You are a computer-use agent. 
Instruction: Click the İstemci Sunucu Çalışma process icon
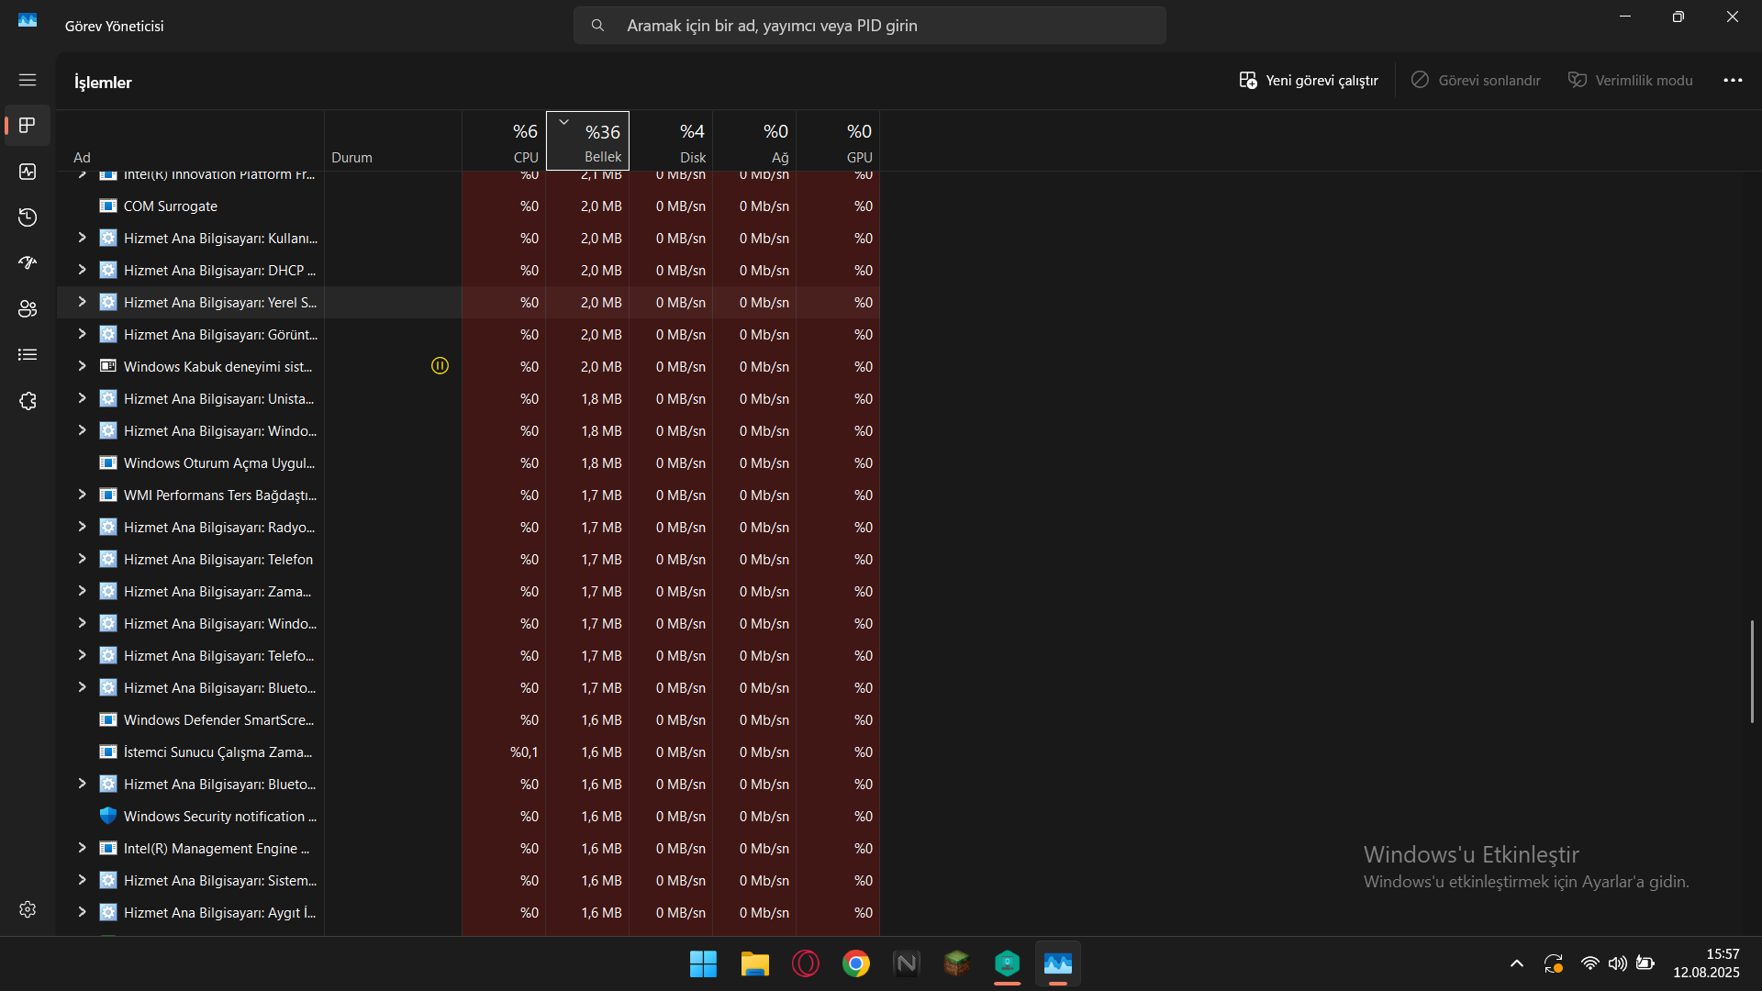click(x=108, y=752)
